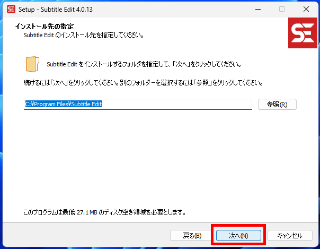Go back with the 戻る(B) button
This screenshot has height=249, width=320.
pos(192,236)
